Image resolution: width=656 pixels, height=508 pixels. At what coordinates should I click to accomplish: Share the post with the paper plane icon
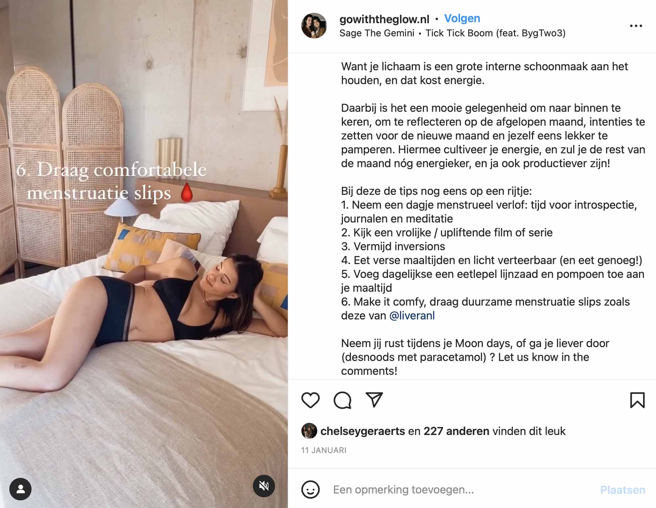tap(374, 400)
